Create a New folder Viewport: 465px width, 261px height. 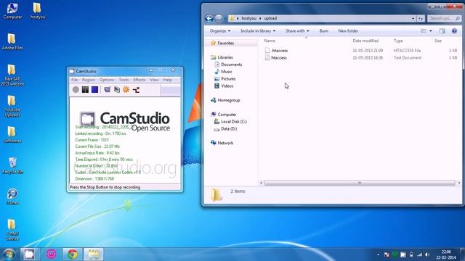348,30
